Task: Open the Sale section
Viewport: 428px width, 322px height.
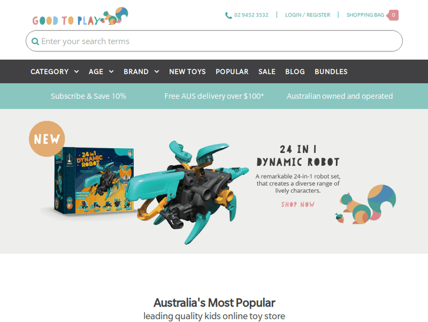Action: coord(267,71)
